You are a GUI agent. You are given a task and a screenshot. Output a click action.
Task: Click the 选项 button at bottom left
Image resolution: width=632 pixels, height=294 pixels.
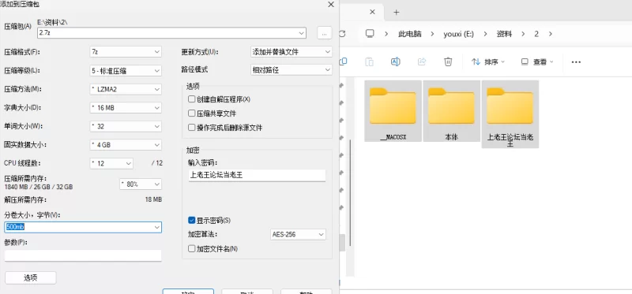pyautogui.click(x=31, y=278)
